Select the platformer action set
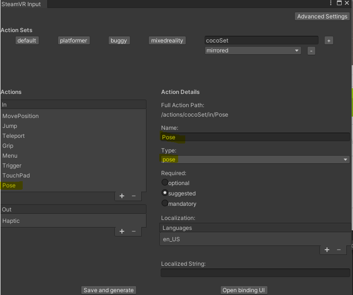 (74, 41)
